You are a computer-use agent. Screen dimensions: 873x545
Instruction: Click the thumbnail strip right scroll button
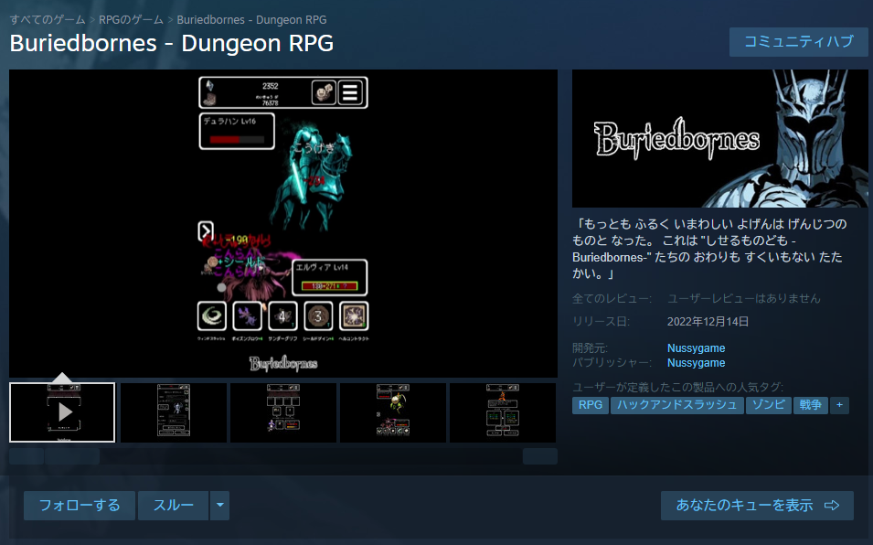point(540,456)
